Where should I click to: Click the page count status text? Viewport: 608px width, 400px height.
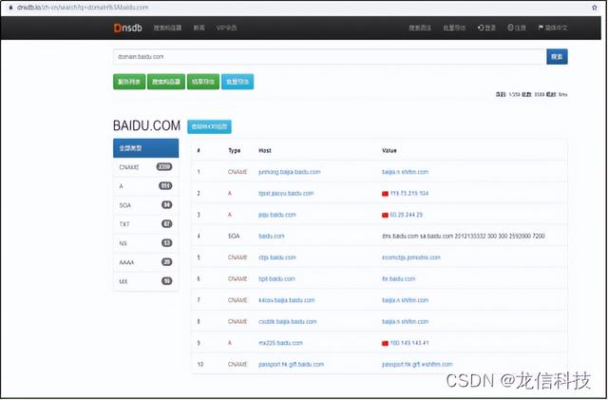[x=531, y=94]
